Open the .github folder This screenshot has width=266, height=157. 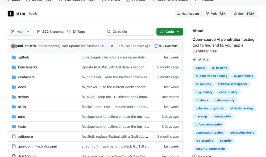(24, 57)
